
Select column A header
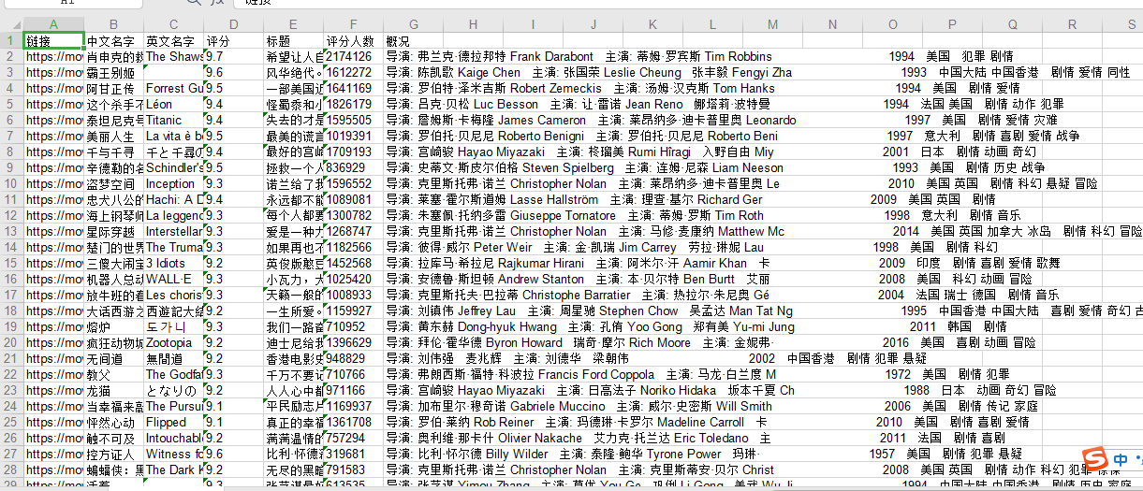[x=53, y=24]
